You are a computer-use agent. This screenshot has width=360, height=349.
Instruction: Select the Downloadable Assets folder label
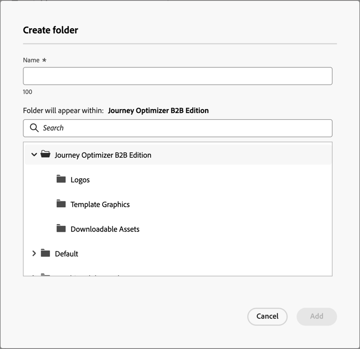105,229
